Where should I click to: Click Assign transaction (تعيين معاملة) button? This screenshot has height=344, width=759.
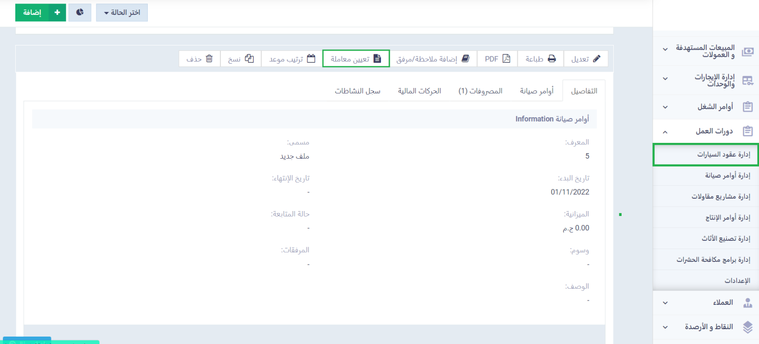tap(356, 59)
